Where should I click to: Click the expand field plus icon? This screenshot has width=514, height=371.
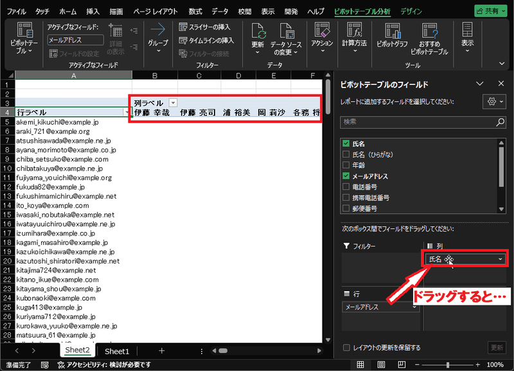(x=134, y=30)
